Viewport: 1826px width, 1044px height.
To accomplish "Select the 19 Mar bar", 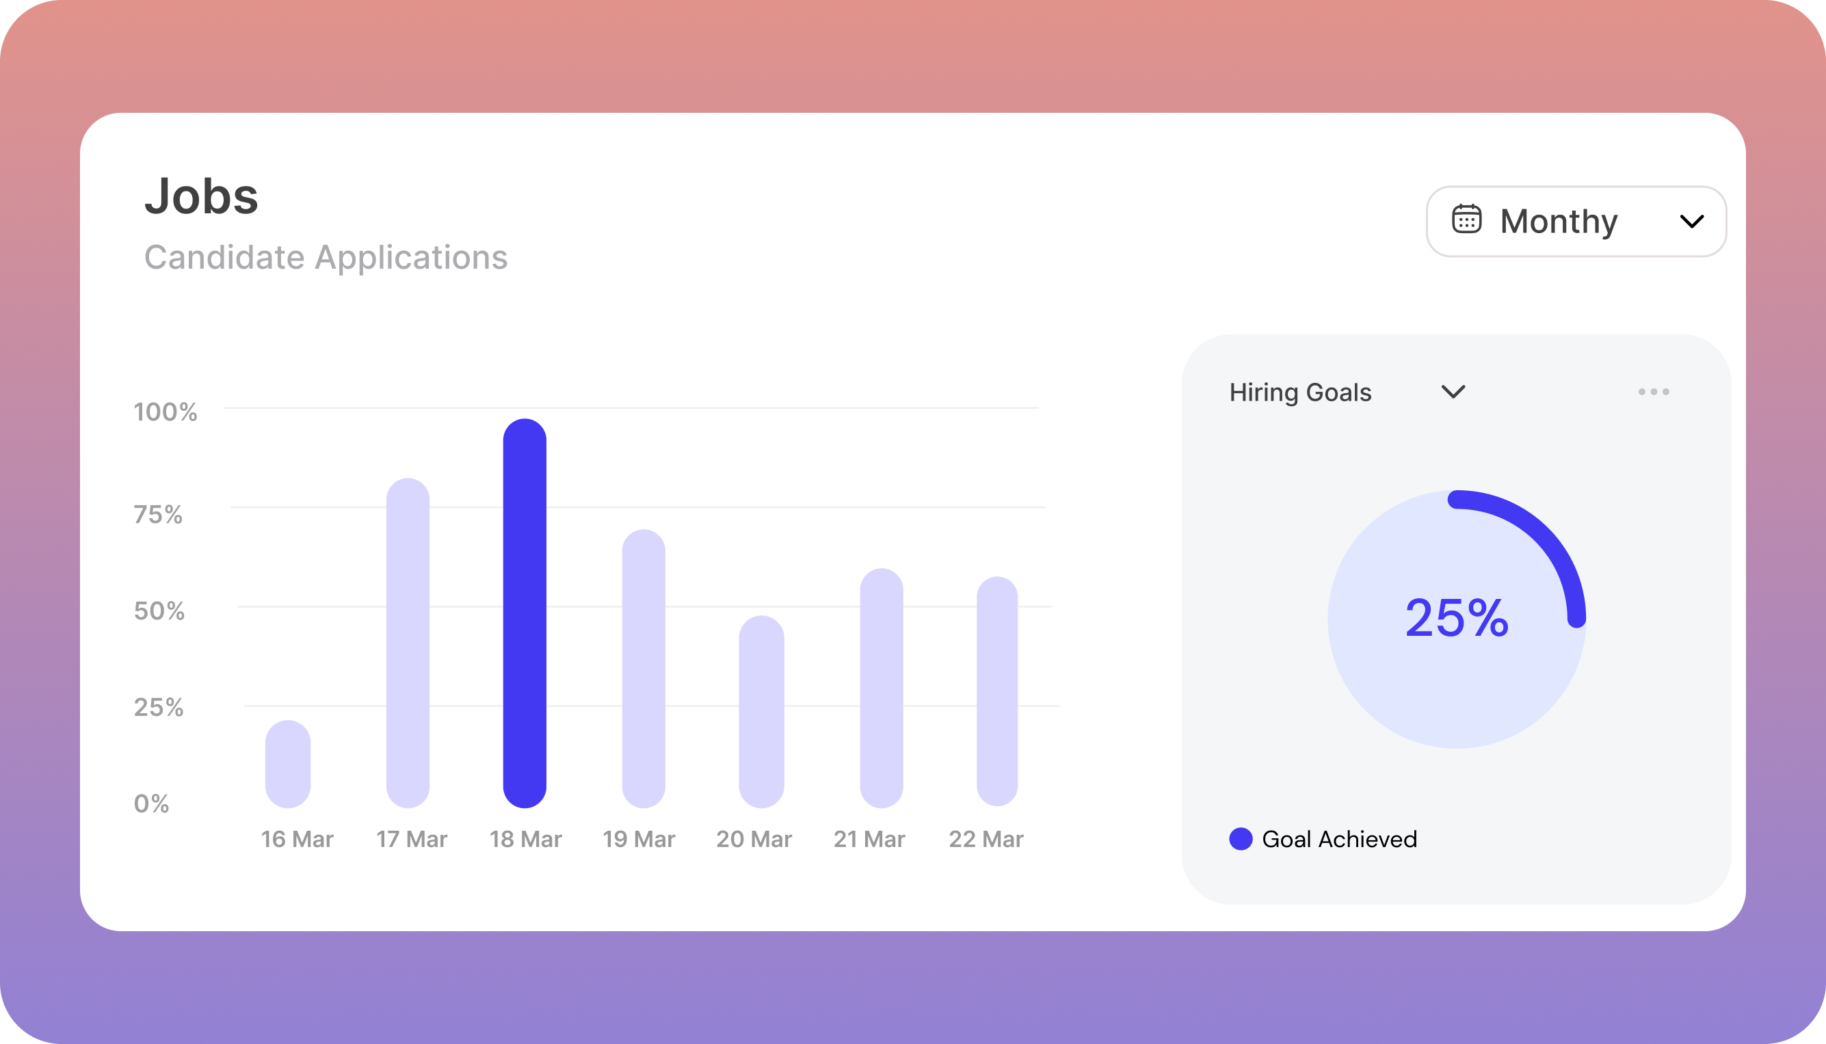I will click(x=644, y=668).
